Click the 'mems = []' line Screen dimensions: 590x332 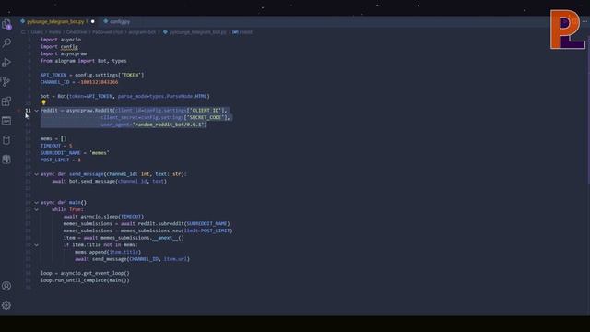coord(53,138)
